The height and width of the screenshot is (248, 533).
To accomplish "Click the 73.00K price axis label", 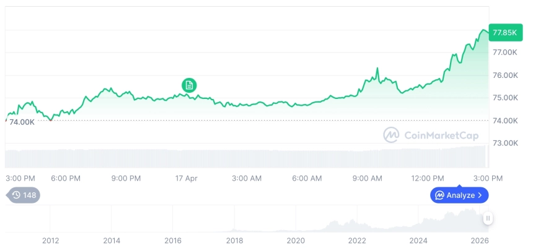I will (x=504, y=143).
